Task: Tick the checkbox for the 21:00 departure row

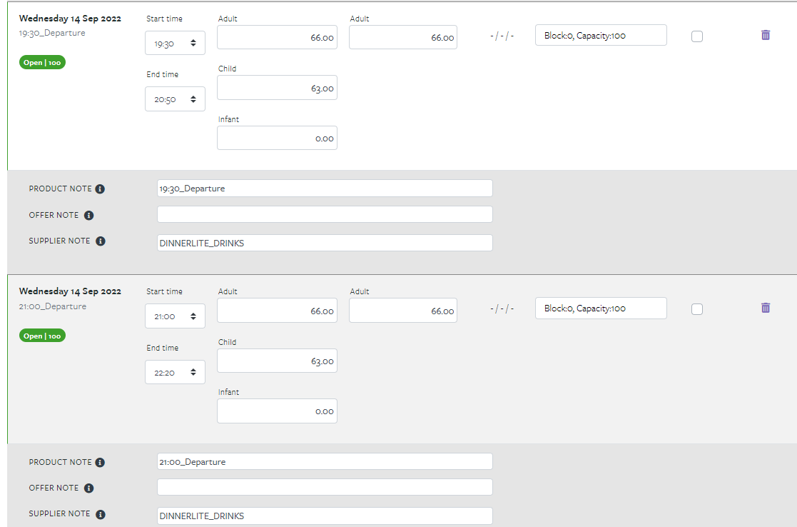Action: [696, 308]
